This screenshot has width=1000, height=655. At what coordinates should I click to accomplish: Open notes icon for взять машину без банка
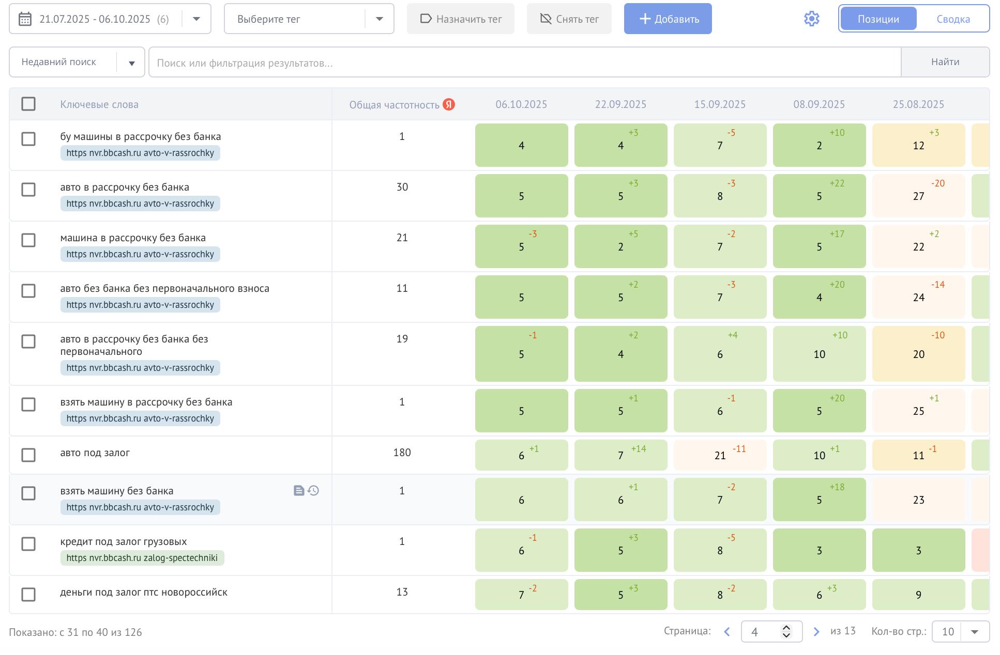tap(299, 491)
